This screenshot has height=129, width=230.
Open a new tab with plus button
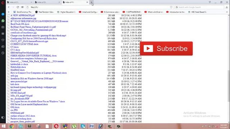pyautogui.click(x=91, y=2)
